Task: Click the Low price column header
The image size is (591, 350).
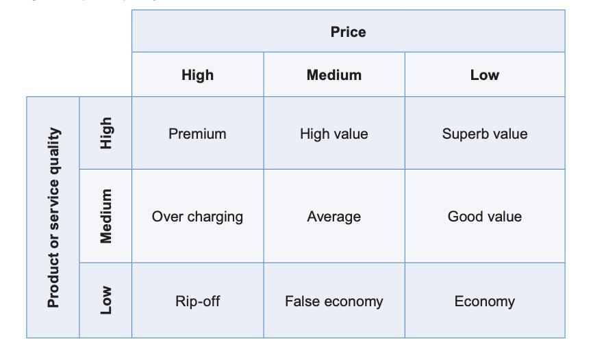Action: 484,75
